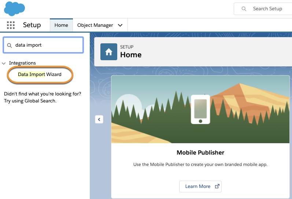Click the Try using Global Search text
Screen dimensions: 292x199
click(x=30, y=101)
